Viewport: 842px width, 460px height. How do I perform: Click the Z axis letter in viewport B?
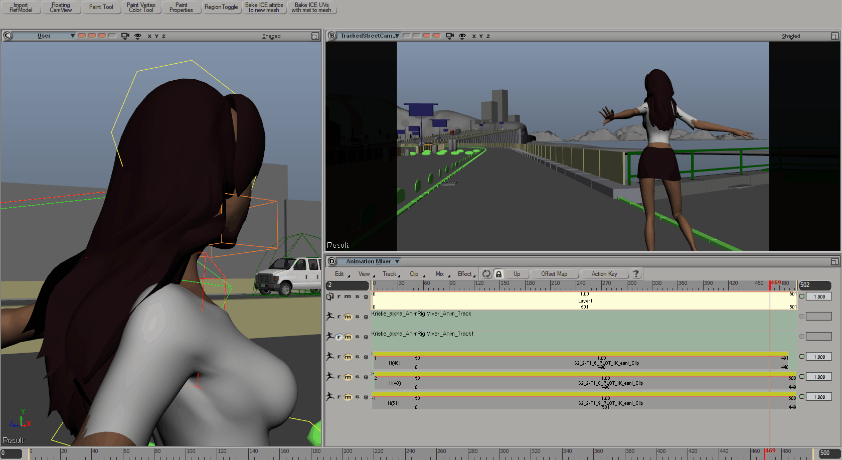point(488,36)
